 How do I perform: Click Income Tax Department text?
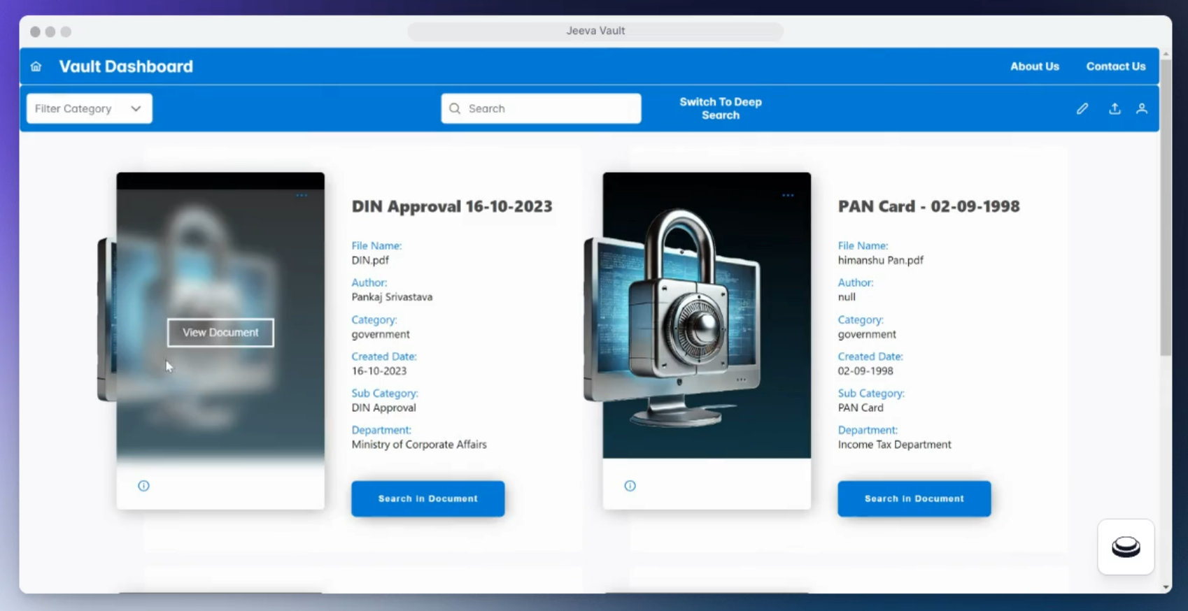895,445
